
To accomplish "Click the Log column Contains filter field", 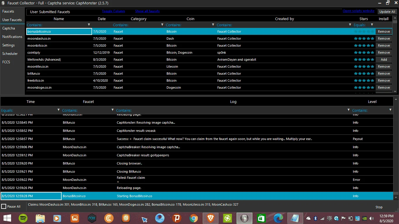I will click(x=231, y=110).
